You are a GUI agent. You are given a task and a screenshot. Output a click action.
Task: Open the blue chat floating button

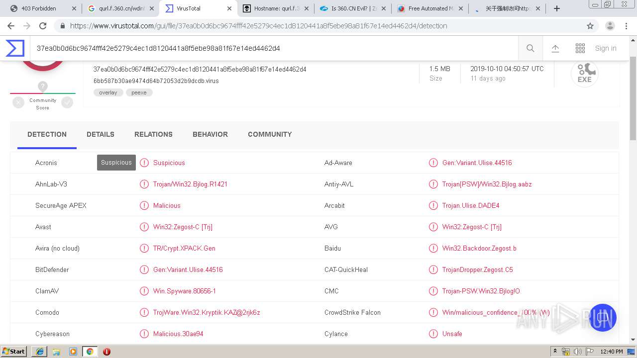coord(602,318)
